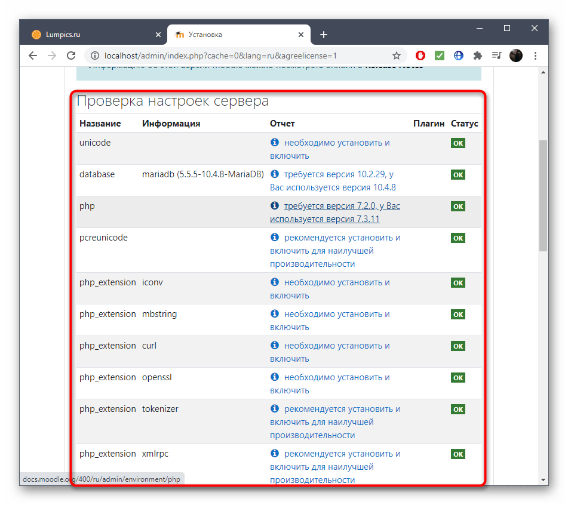Close the Установка tab
Screen dimensions: 568x505
coord(300,35)
